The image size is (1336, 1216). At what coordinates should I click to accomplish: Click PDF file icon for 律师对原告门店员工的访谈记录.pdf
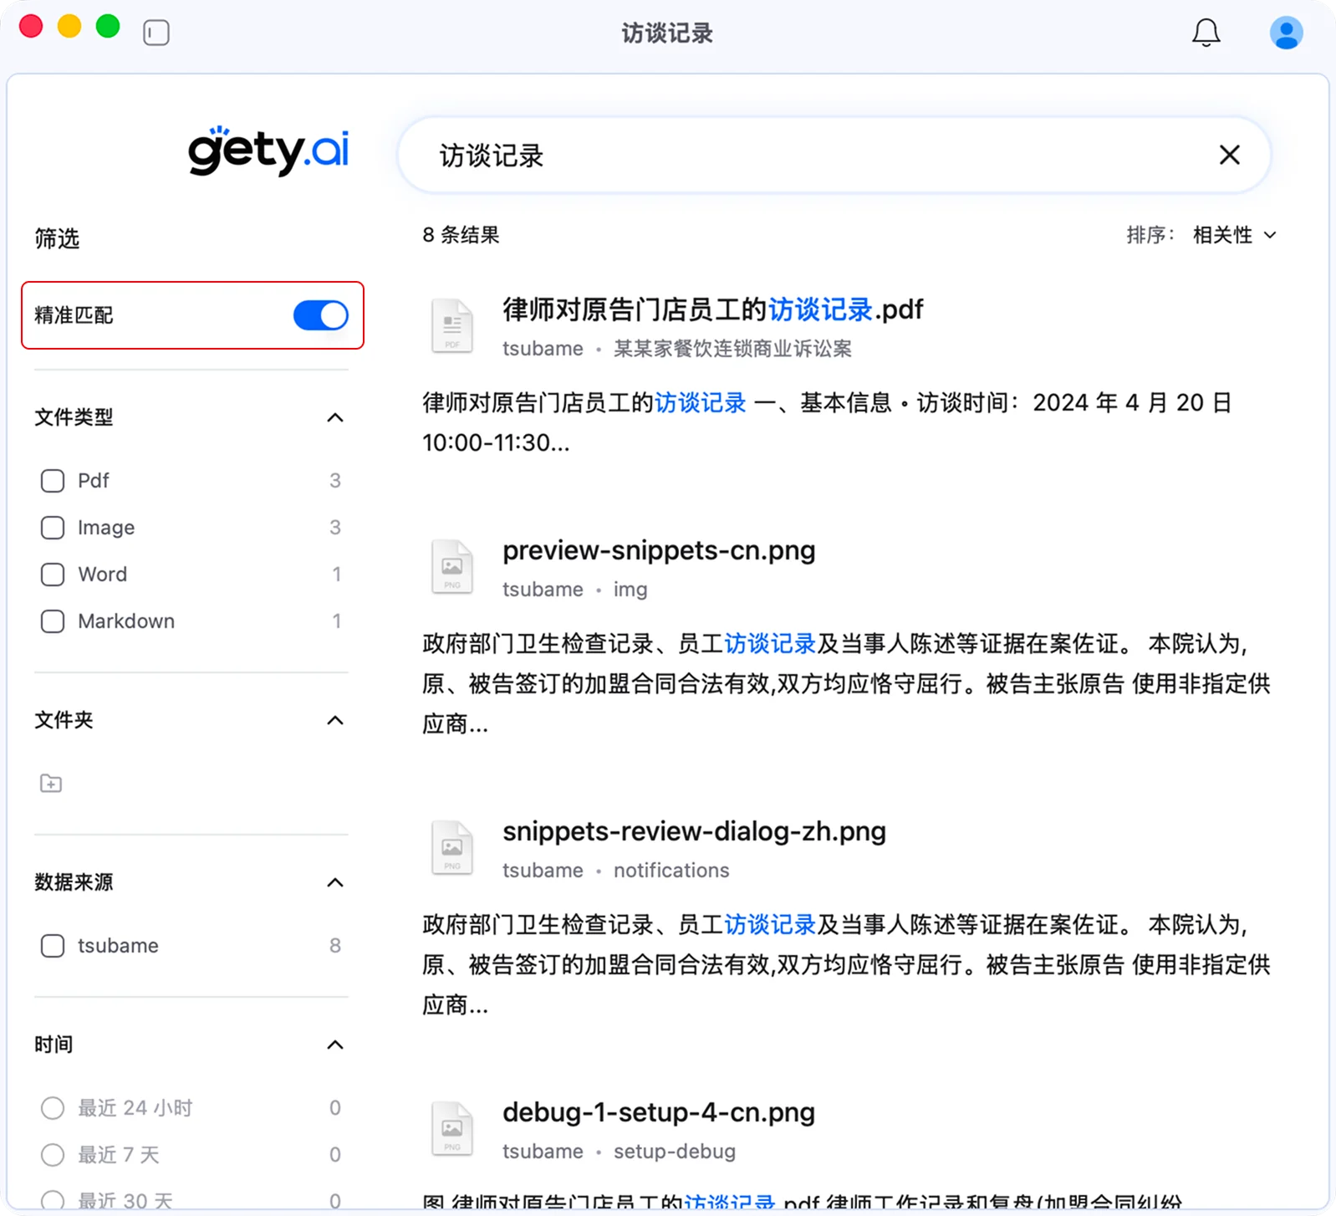coord(452,325)
